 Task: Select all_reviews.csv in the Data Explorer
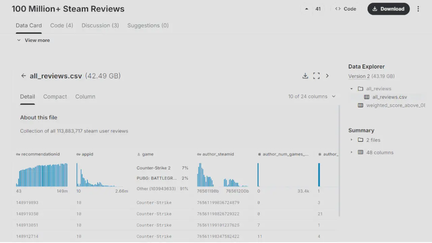[x=389, y=97]
